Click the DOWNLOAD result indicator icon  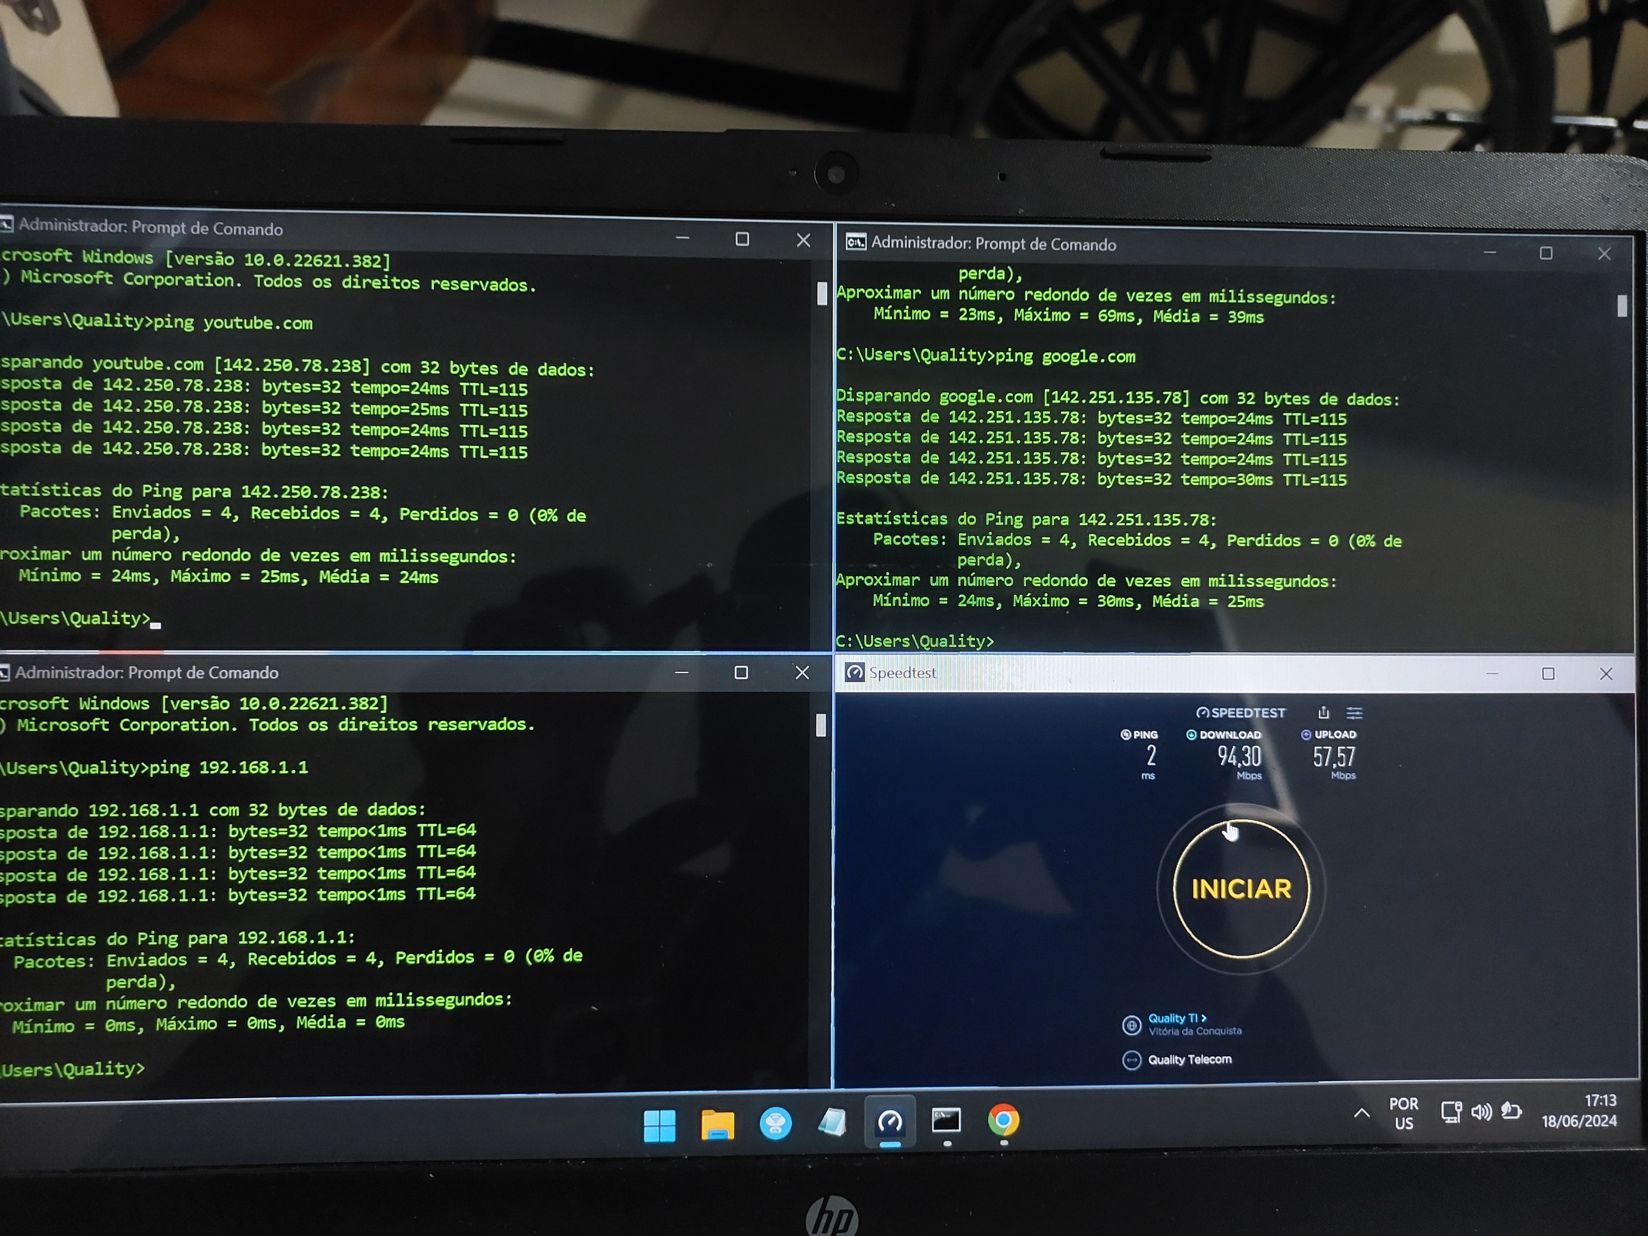(x=1191, y=735)
